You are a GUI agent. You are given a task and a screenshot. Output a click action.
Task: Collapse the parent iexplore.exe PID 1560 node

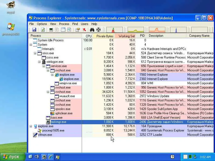(52, 75)
